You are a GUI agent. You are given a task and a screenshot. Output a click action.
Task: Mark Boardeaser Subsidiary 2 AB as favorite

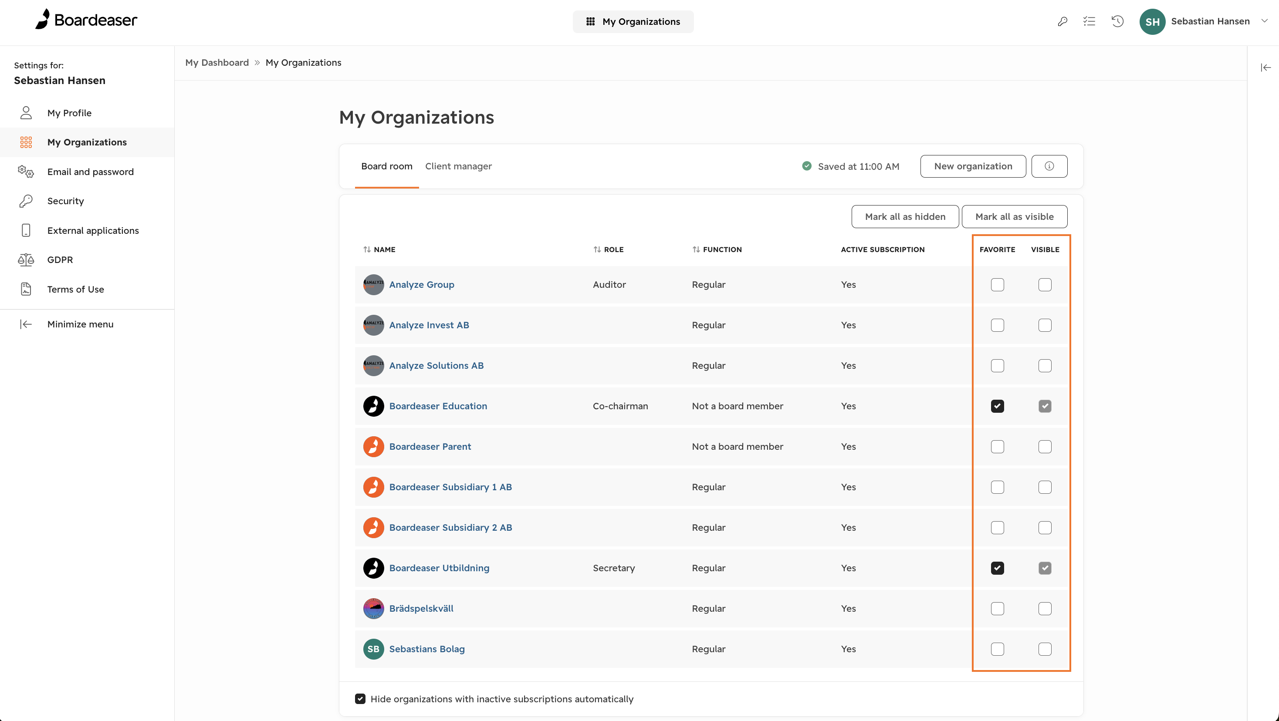click(997, 528)
